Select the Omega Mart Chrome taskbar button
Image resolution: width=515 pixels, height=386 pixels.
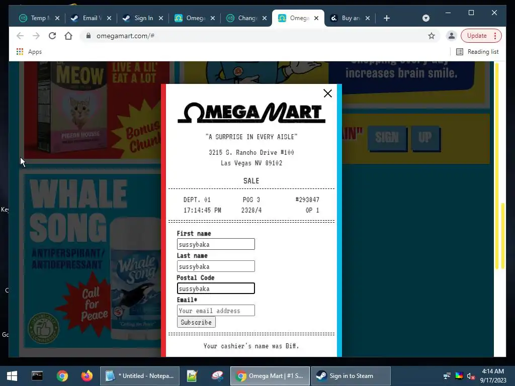[x=270, y=376]
